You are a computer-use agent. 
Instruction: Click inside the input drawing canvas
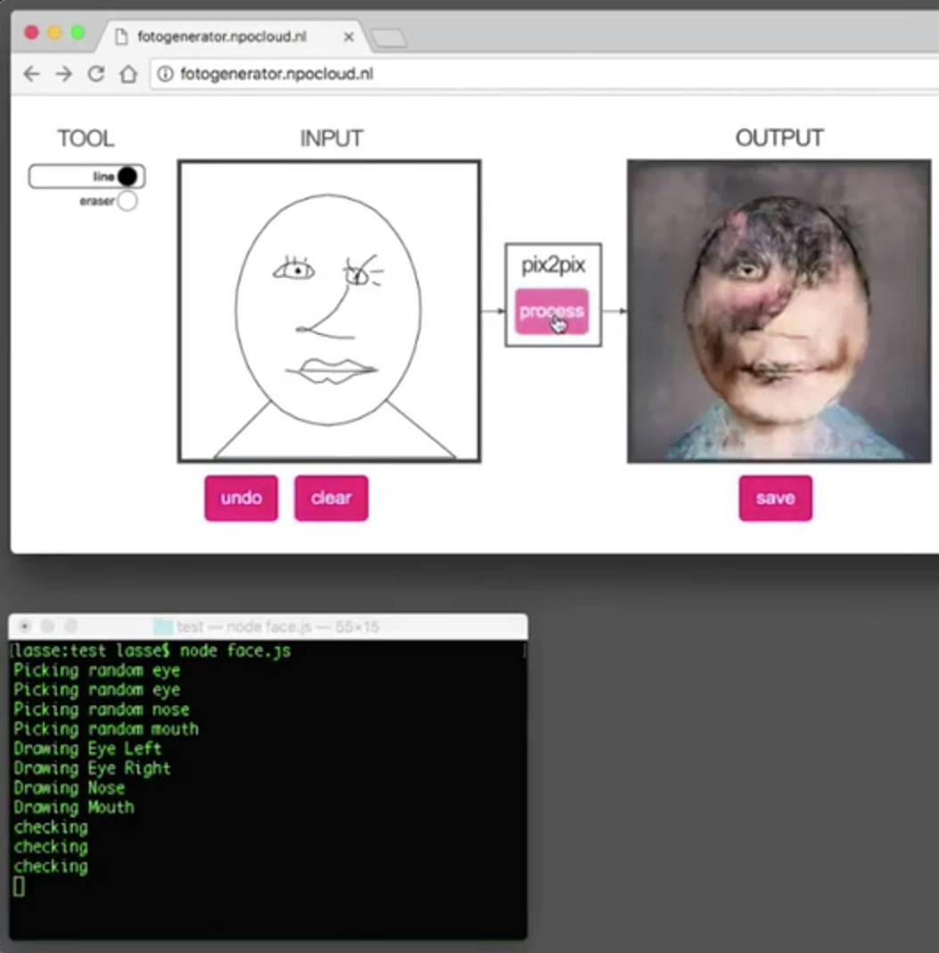[x=330, y=311]
